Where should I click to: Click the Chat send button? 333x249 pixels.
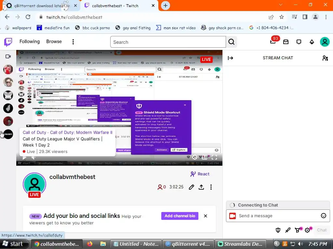(322, 230)
